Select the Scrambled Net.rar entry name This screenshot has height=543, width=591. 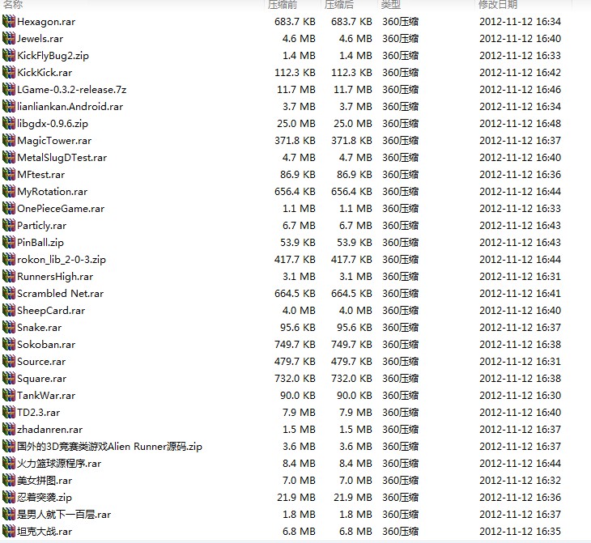click(60, 293)
